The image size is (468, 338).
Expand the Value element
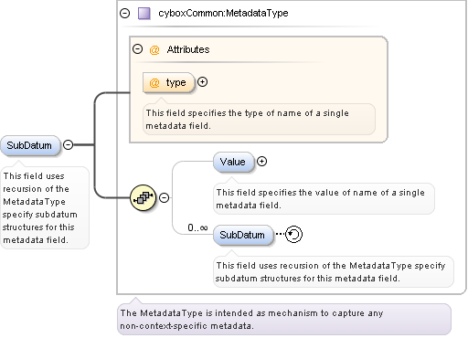coord(261,162)
